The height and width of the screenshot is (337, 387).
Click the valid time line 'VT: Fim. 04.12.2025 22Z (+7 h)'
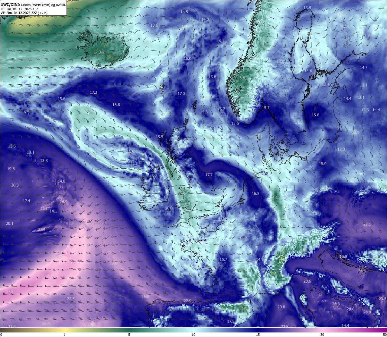coord(24,13)
